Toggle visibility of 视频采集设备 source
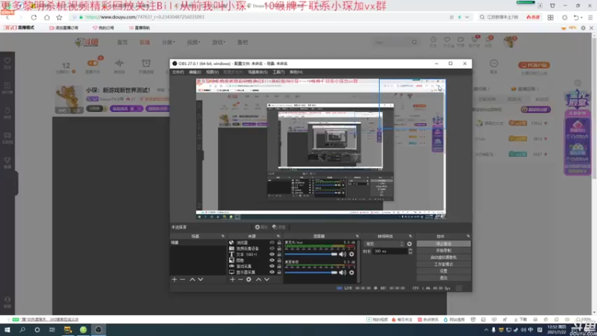This screenshot has height=336, width=597. point(272,249)
